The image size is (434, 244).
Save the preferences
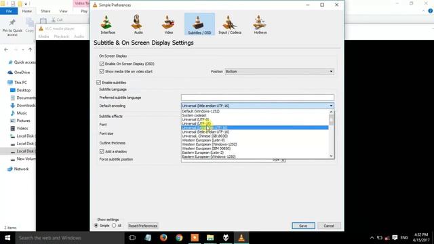pos(303,226)
